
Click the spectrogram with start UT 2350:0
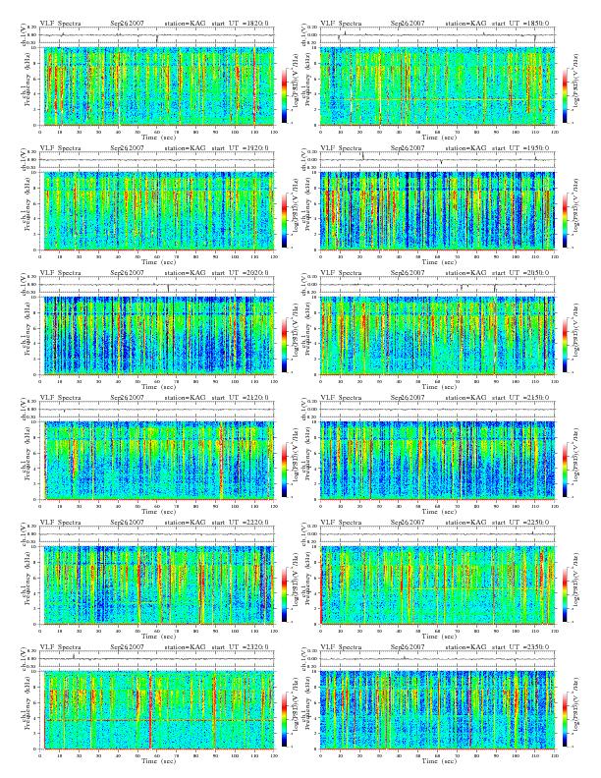438,710
